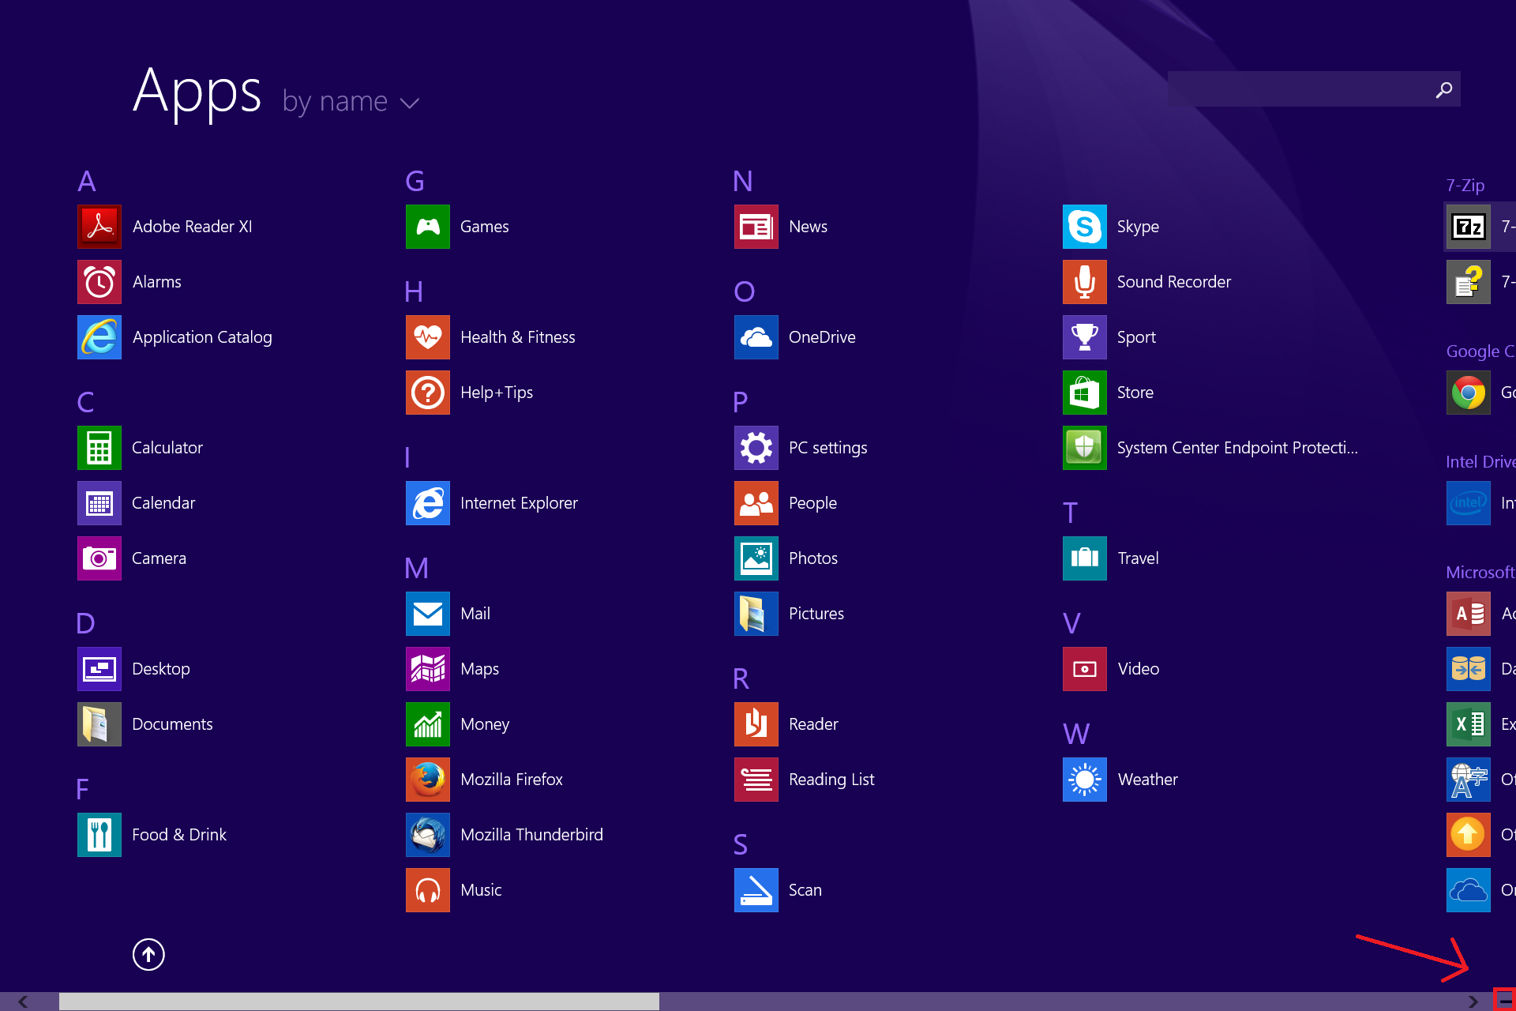
Task: Launch the Reader app
Action: coord(756,724)
